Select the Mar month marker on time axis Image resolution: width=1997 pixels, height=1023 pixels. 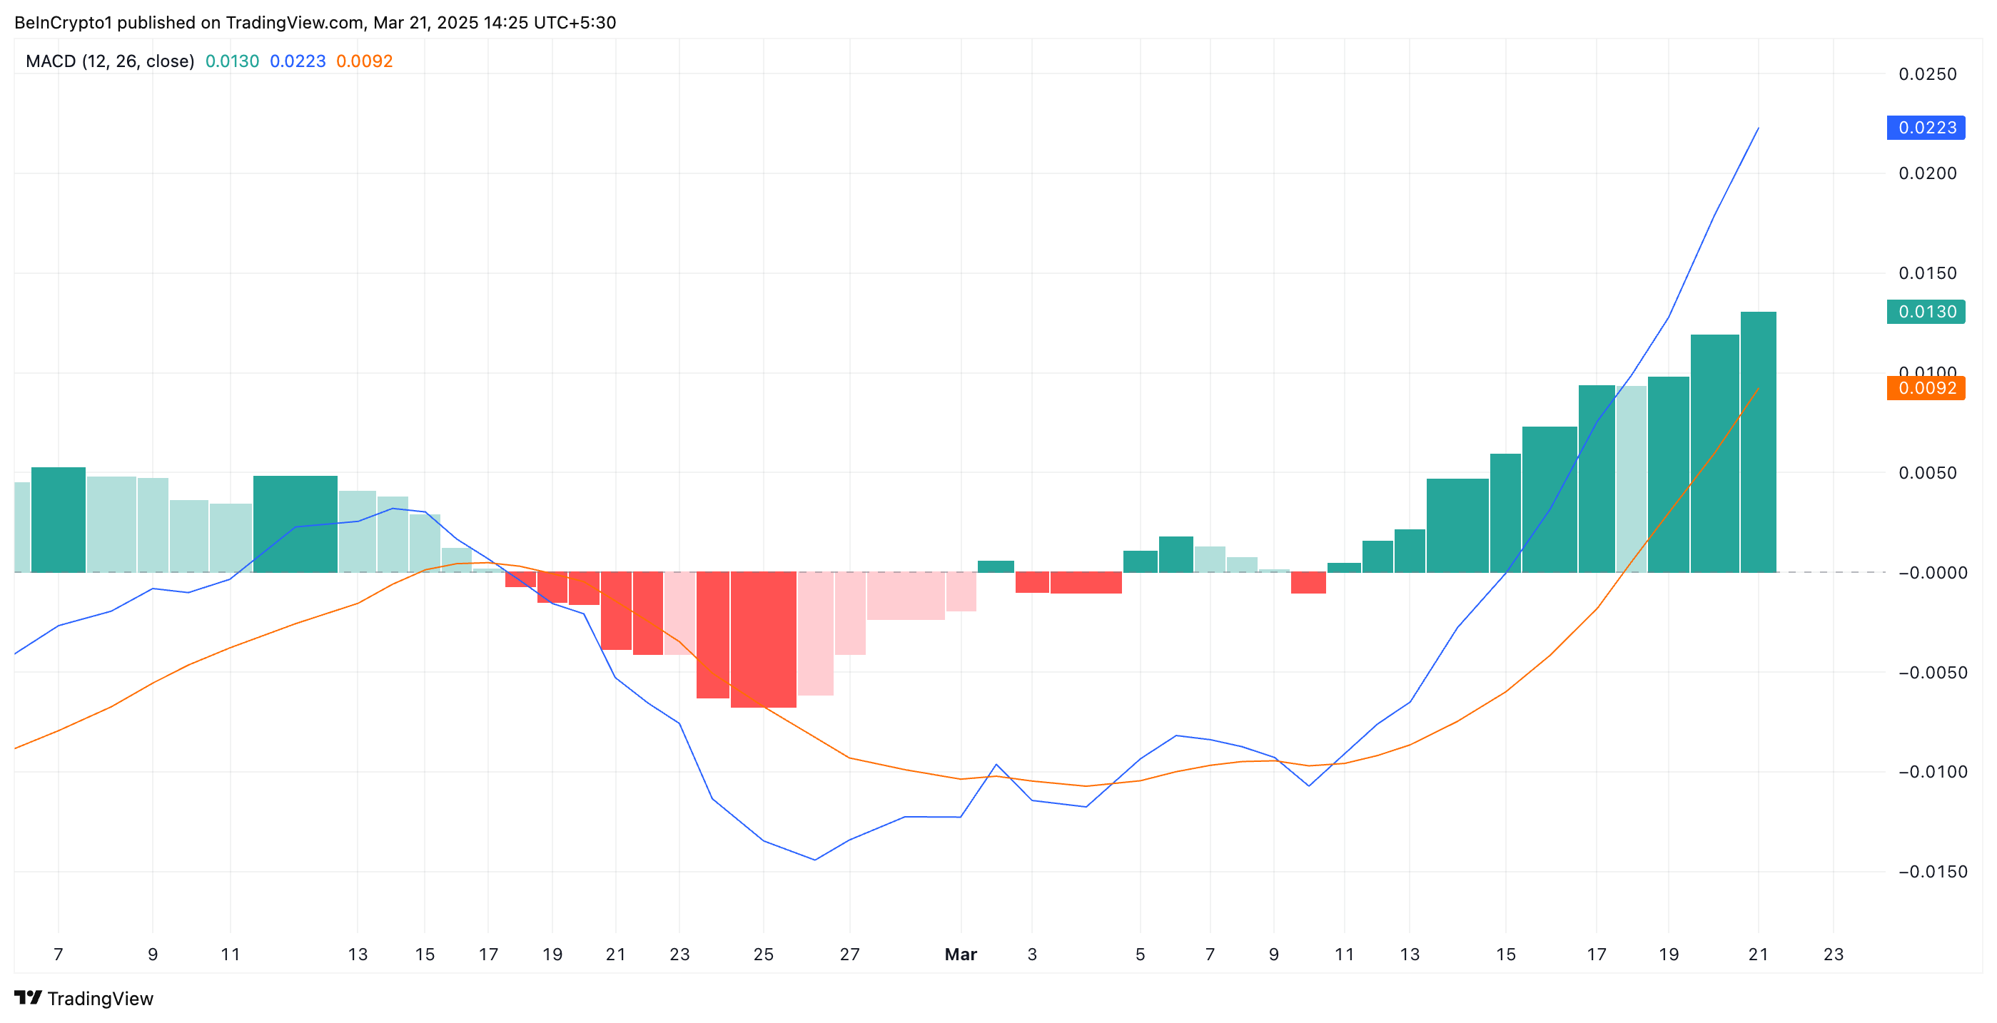point(961,954)
